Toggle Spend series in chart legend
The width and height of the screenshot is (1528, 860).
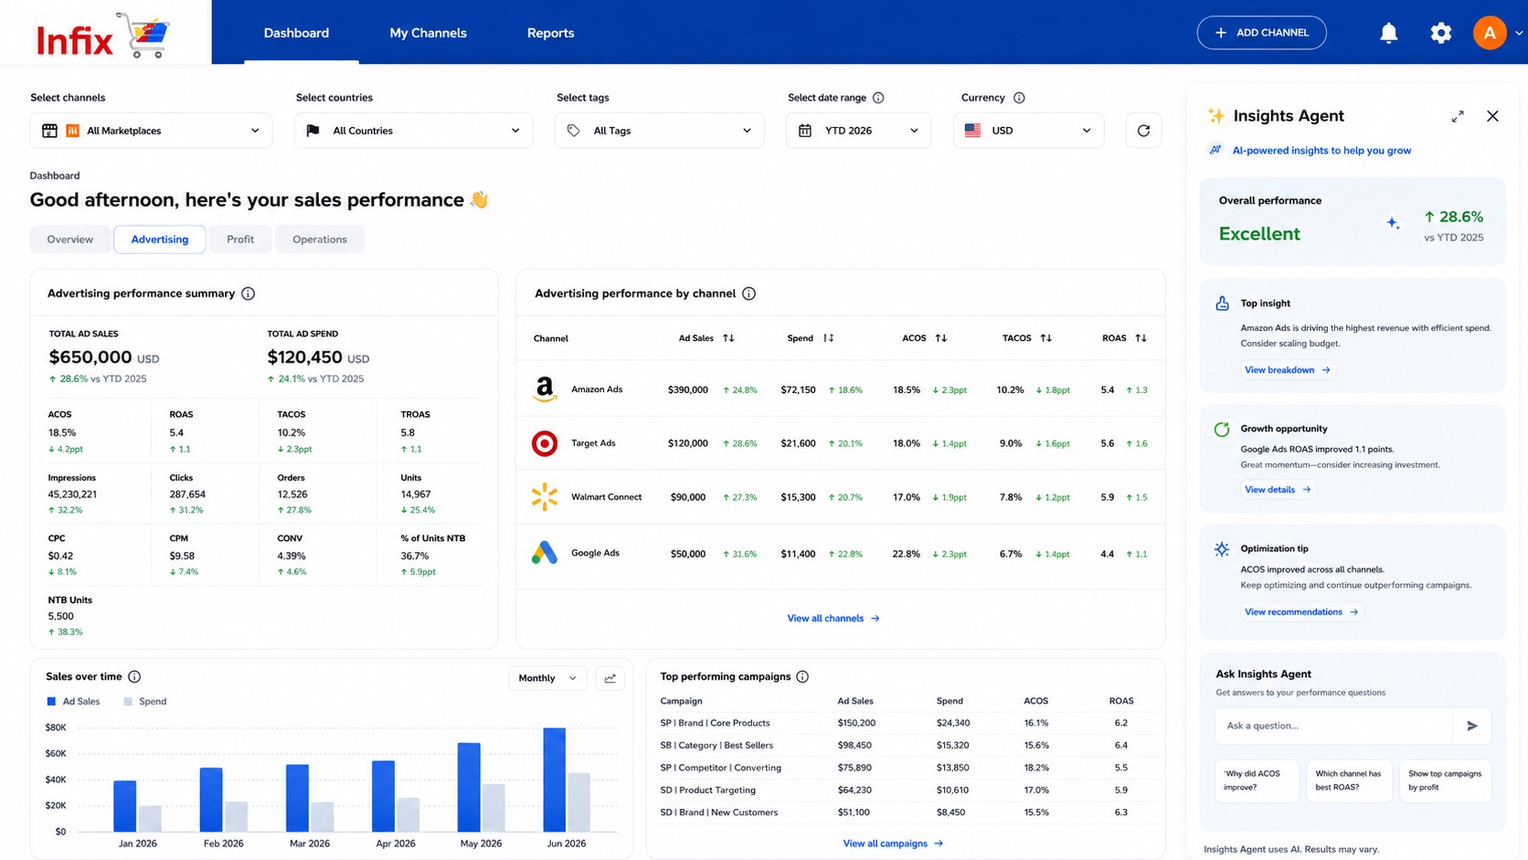click(x=145, y=702)
